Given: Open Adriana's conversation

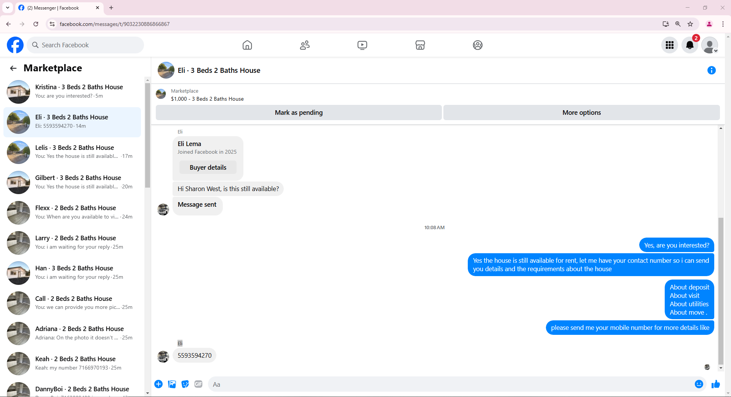Looking at the screenshot, I should [x=72, y=333].
